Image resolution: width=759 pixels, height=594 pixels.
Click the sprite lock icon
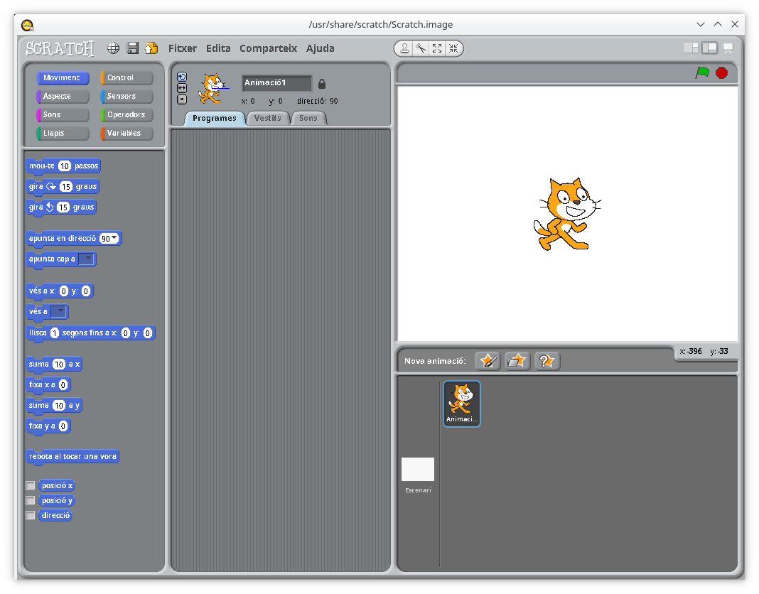(322, 84)
